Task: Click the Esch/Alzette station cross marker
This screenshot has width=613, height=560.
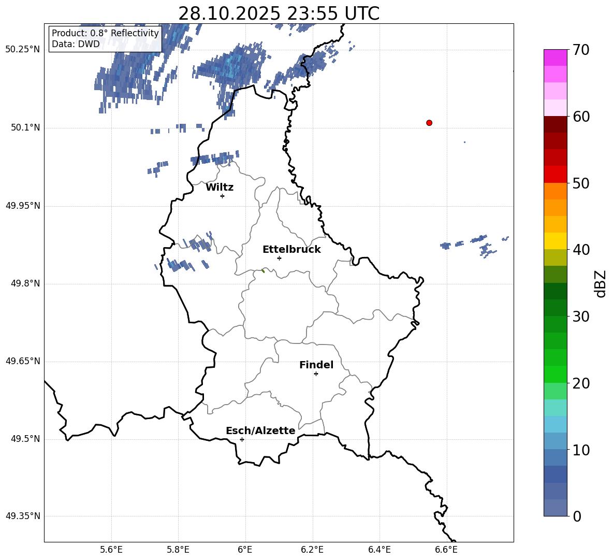Action: point(242,439)
